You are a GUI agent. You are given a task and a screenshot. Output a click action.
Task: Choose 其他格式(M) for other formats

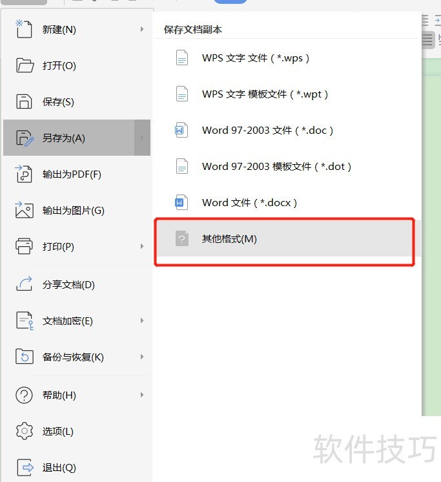click(287, 238)
